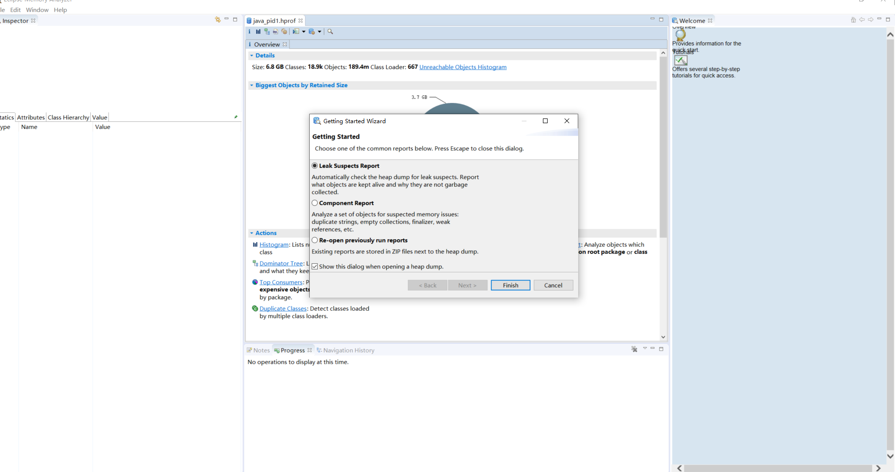The width and height of the screenshot is (895, 472).
Task: Click remove finished operations icon in Progress
Action: [x=634, y=349]
